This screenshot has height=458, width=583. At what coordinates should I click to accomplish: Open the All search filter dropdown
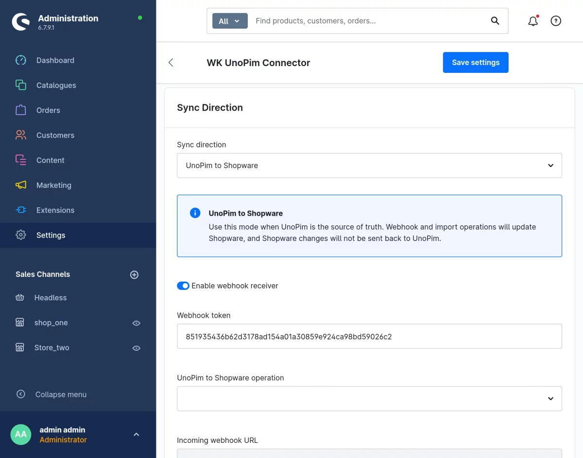[x=230, y=21]
